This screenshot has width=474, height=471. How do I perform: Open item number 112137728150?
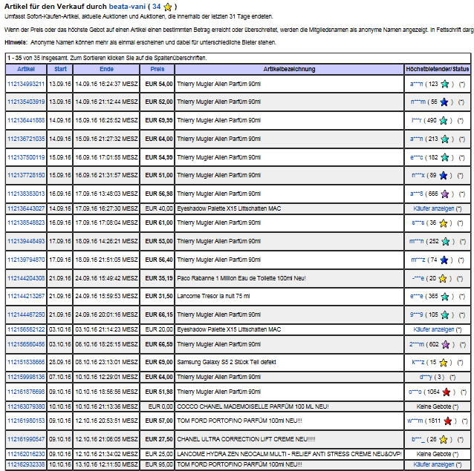pyautogui.click(x=26, y=175)
